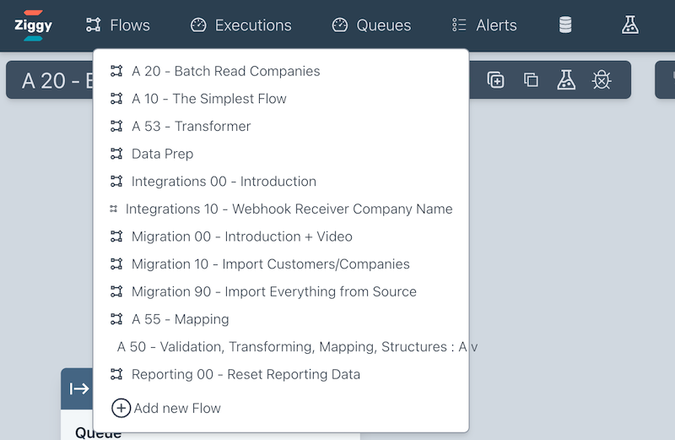Viewport: 675px width, 440px height.
Task: Click the plus circle icon beside Add new Flow
Action: click(x=121, y=408)
